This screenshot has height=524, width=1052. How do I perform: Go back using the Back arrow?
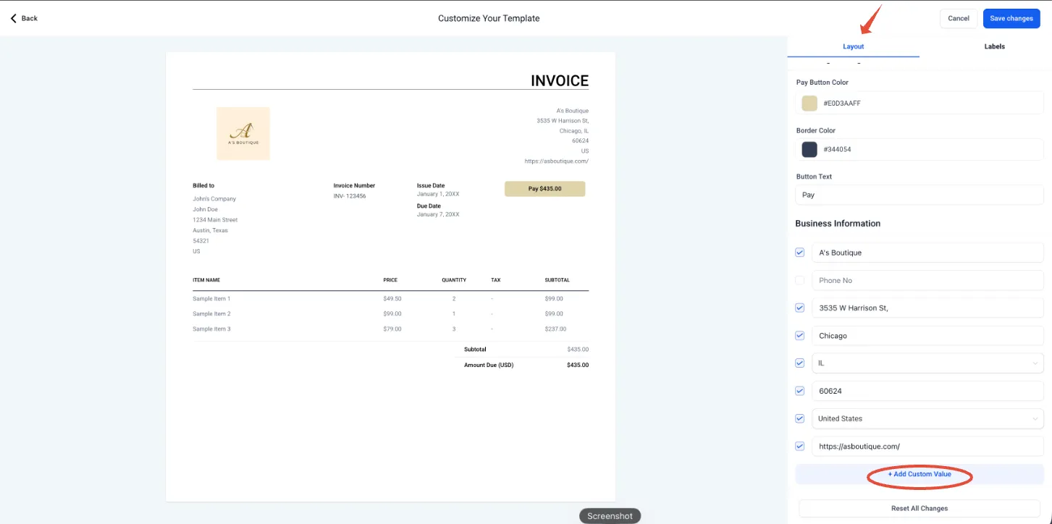(x=23, y=18)
